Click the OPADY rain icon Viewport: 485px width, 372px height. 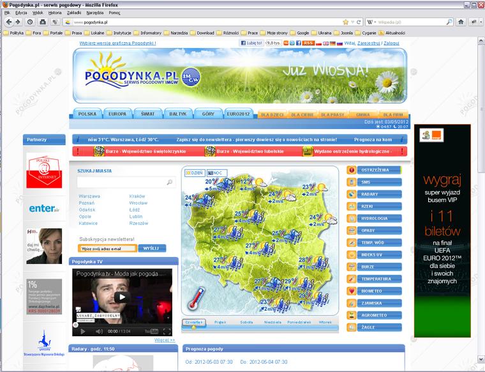(x=352, y=231)
